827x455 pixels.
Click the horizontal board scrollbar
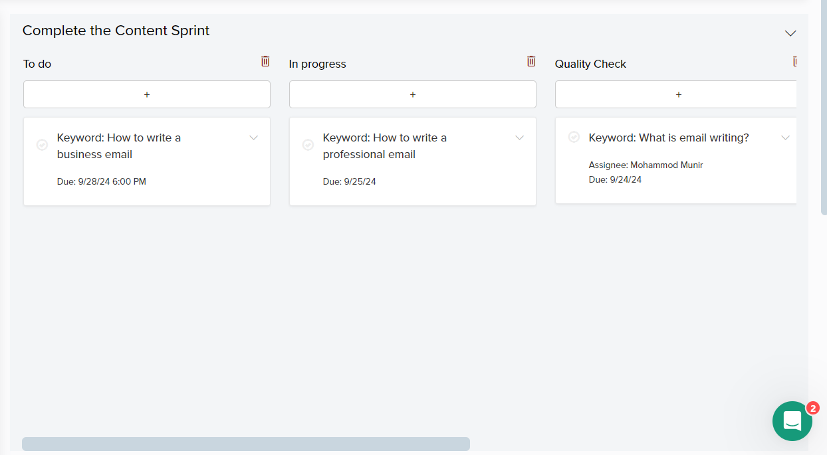(246, 444)
